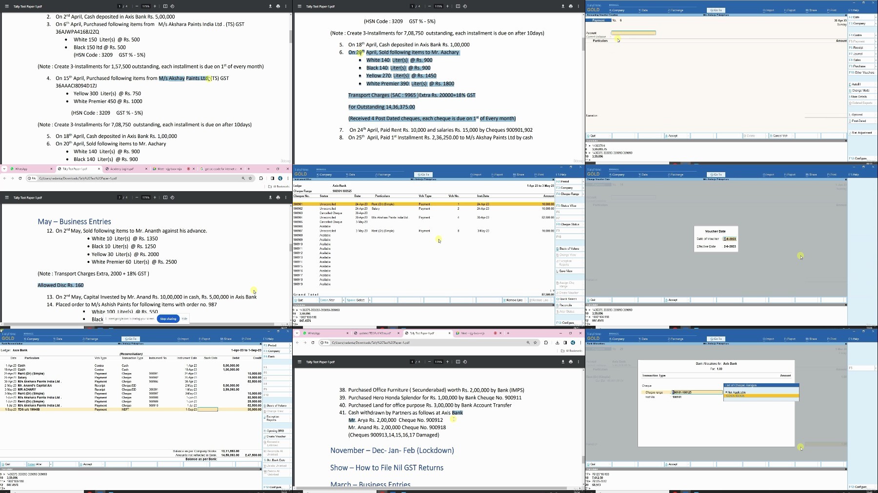
Task: Open K: Company menu in Payment voucher window
Action: [617, 10]
